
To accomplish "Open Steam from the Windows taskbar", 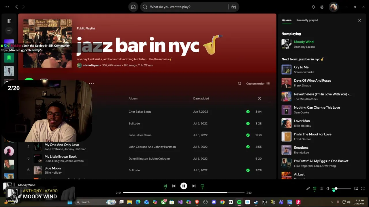I will [x=256, y=202].
